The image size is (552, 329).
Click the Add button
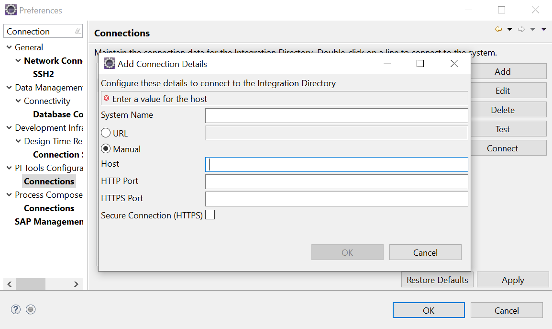coord(508,71)
